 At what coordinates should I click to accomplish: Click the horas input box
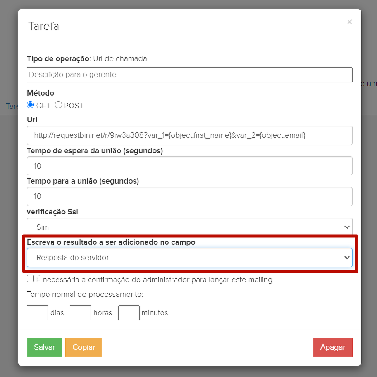[81, 313]
